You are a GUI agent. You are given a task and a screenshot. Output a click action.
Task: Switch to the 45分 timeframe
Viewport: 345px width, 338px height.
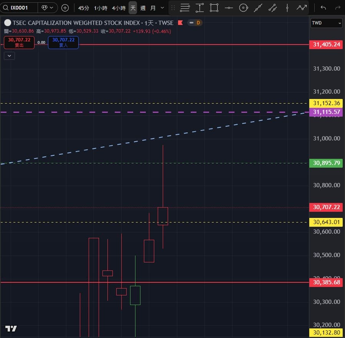coord(84,8)
